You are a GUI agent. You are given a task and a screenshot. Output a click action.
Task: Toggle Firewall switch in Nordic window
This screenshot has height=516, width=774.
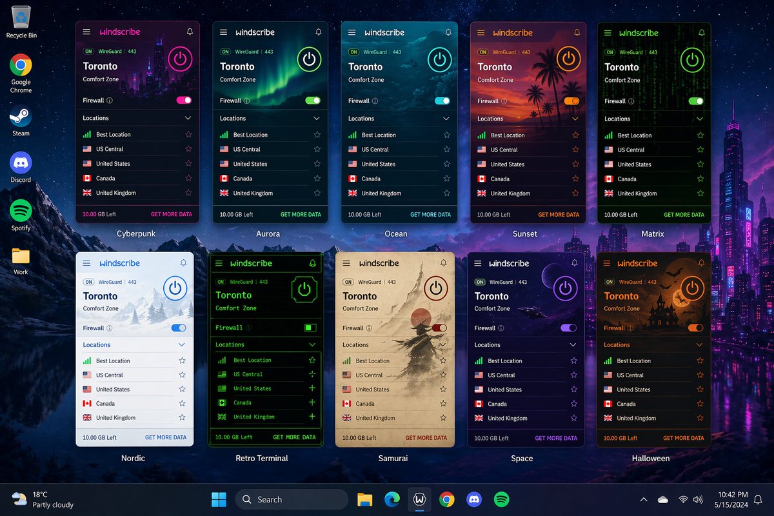pos(179,328)
